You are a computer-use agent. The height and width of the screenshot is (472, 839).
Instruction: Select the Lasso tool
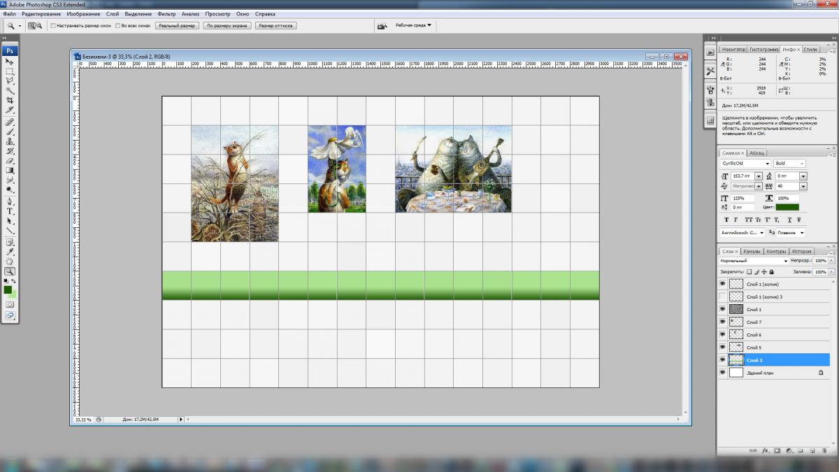point(10,81)
